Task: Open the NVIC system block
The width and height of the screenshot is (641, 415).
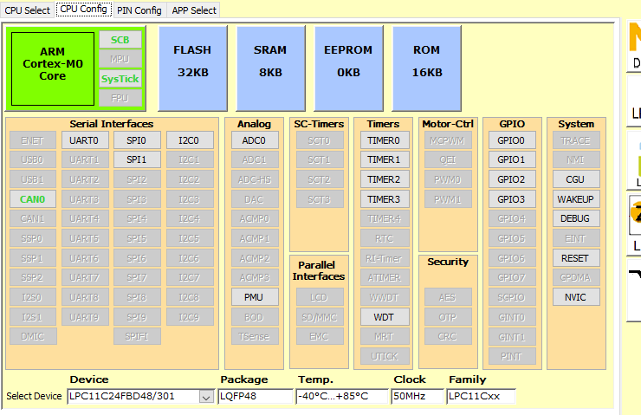Action: [576, 297]
